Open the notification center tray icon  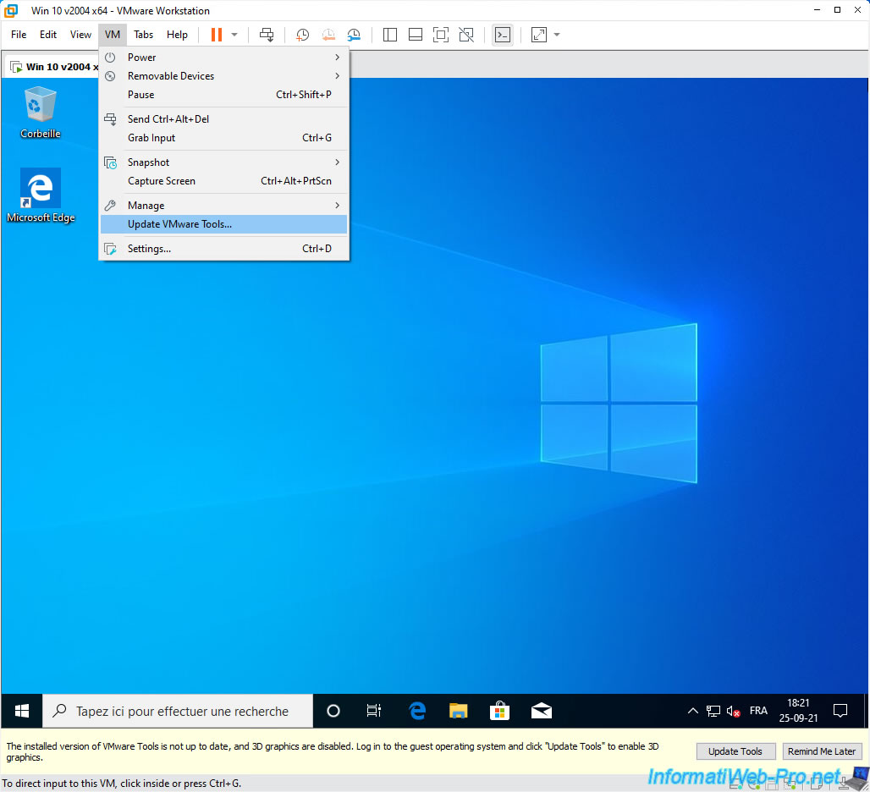coord(840,711)
